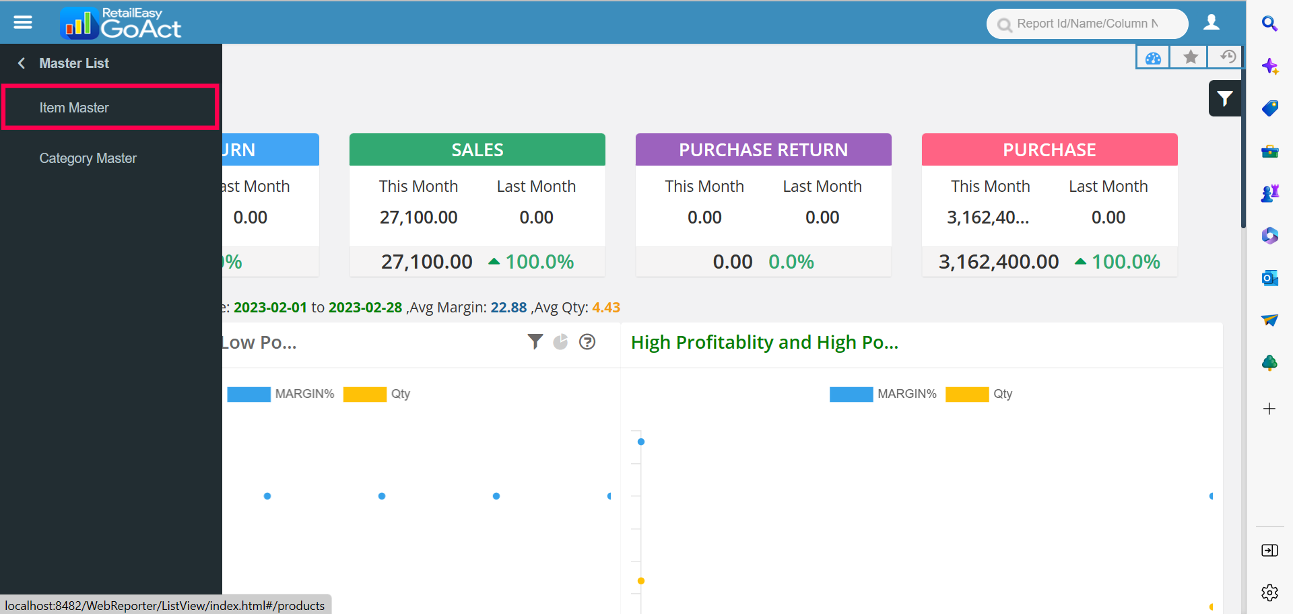Select Item Master menu entry
This screenshot has width=1293, height=614.
(x=74, y=108)
